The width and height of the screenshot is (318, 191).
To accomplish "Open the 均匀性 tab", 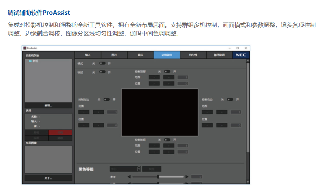I will 193,55.
